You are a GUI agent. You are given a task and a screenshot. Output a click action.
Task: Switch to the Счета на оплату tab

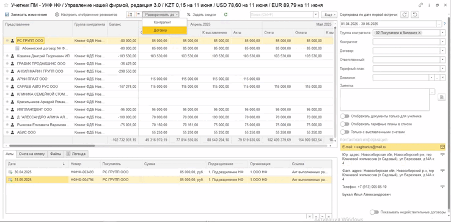pos(32,154)
